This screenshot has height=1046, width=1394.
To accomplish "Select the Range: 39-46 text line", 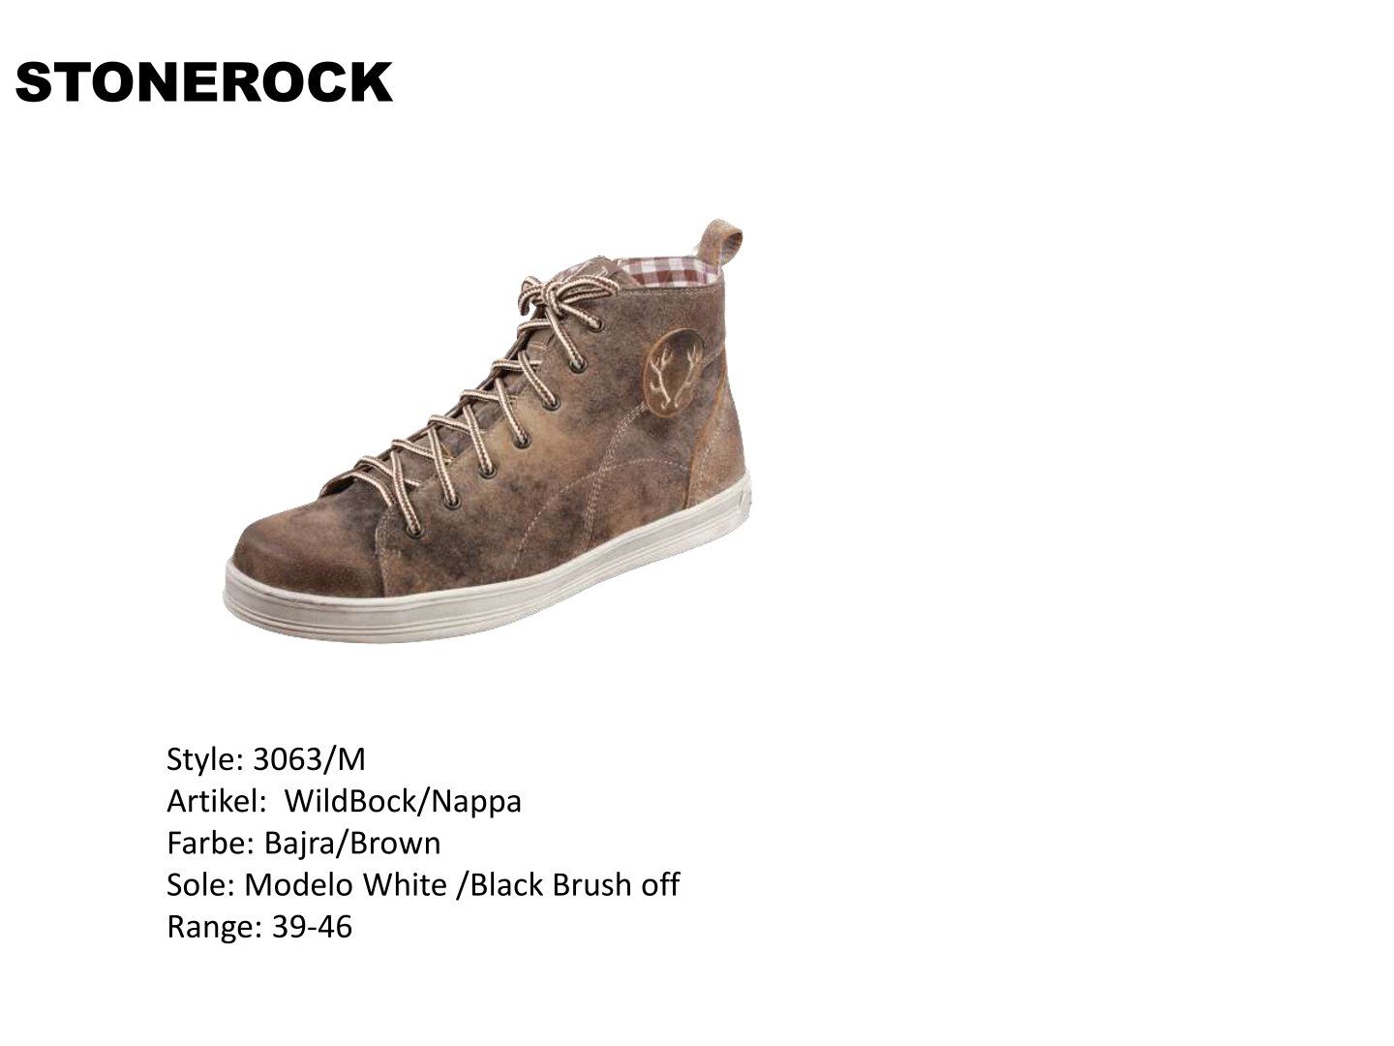I will tap(259, 927).
